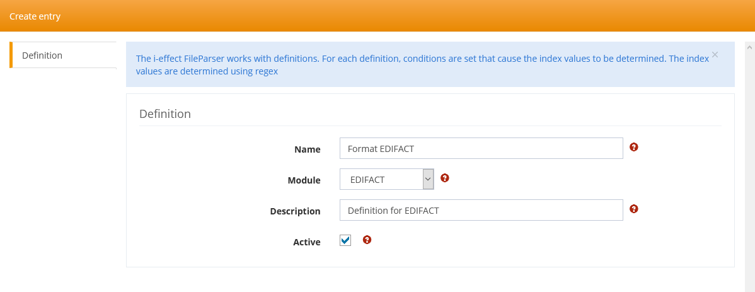Click the help icon beside Active checkbox
The height and width of the screenshot is (292, 755).
(x=367, y=240)
